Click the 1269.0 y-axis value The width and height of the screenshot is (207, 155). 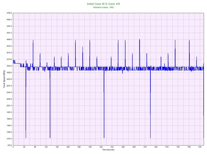(9, 132)
